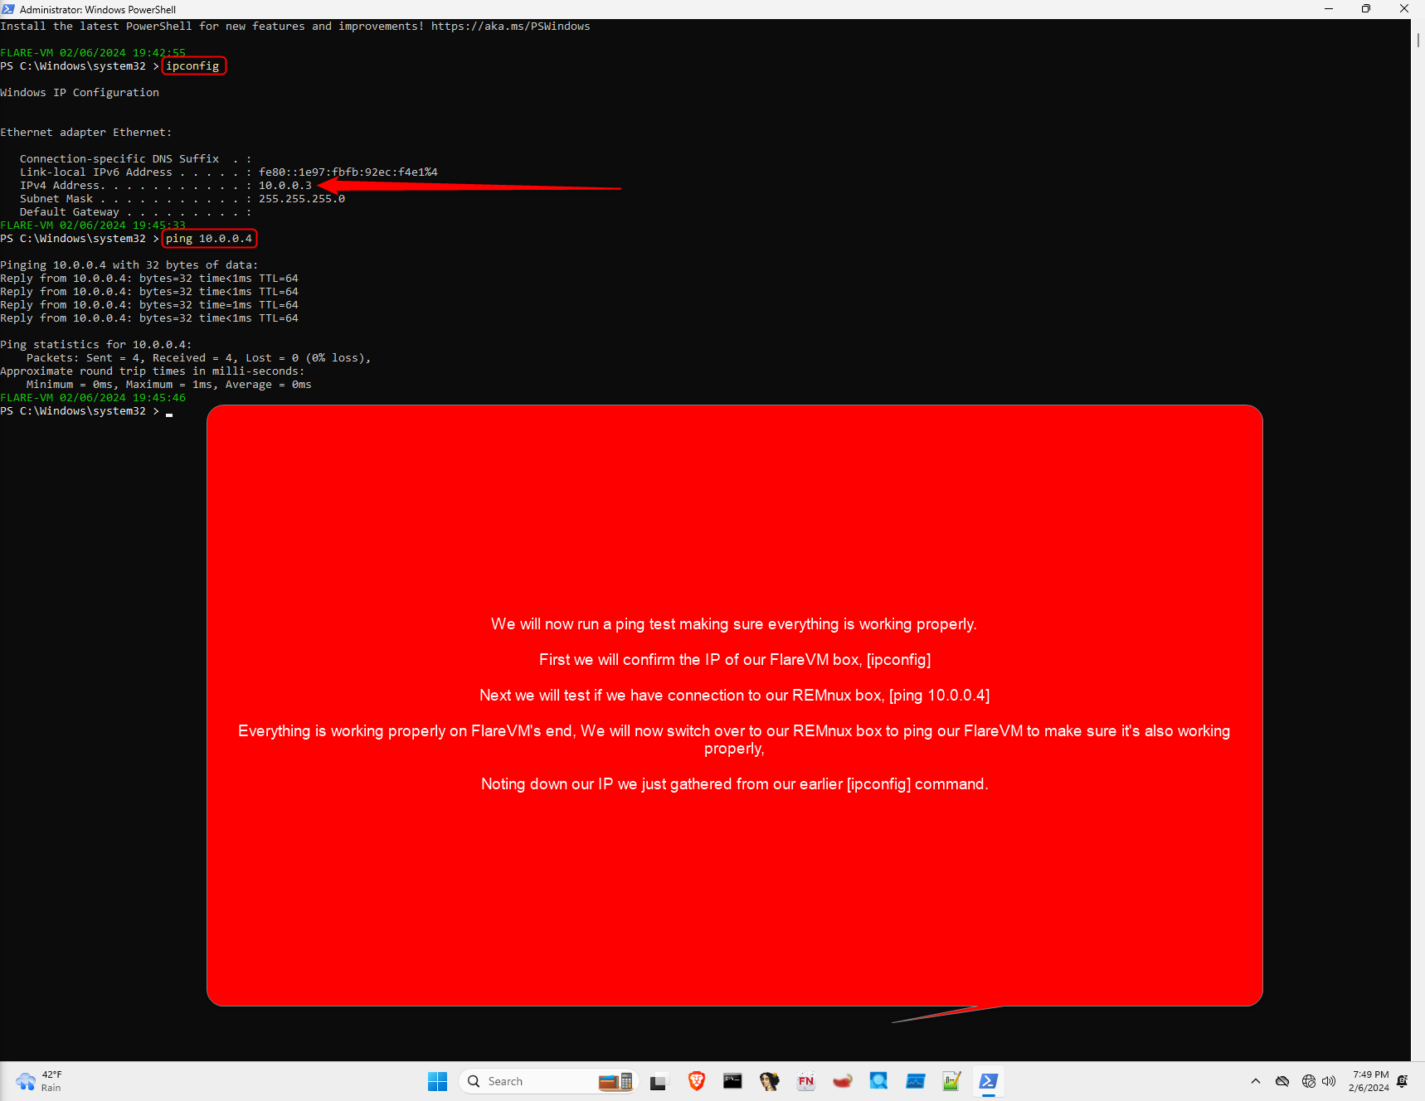1425x1101 pixels.
Task: Open notifications by clicking the clock
Action: pyautogui.click(x=1369, y=1081)
